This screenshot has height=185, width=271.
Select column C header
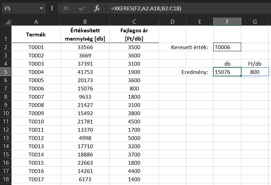click(x=134, y=22)
